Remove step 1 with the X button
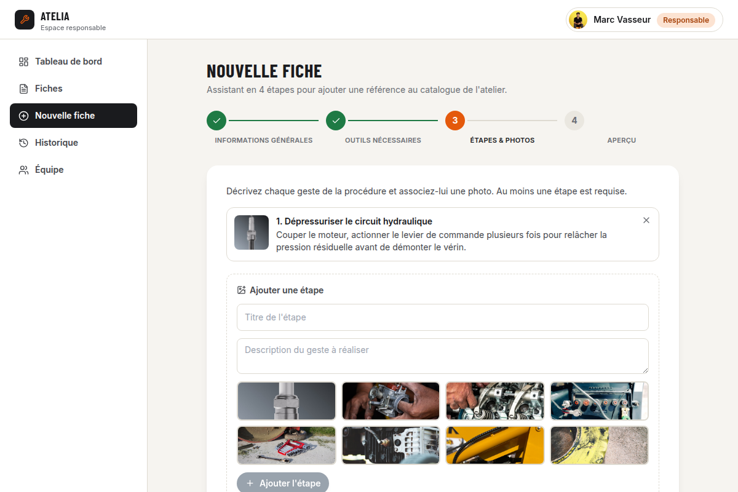The height and width of the screenshot is (492, 738). (x=646, y=220)
